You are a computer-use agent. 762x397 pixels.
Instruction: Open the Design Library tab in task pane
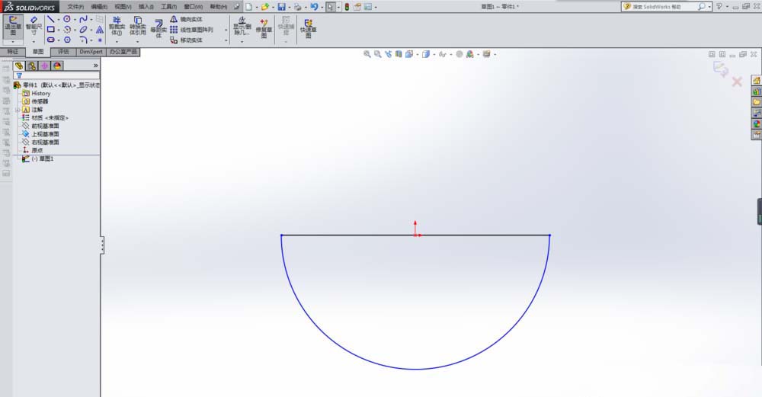(757, 91)
